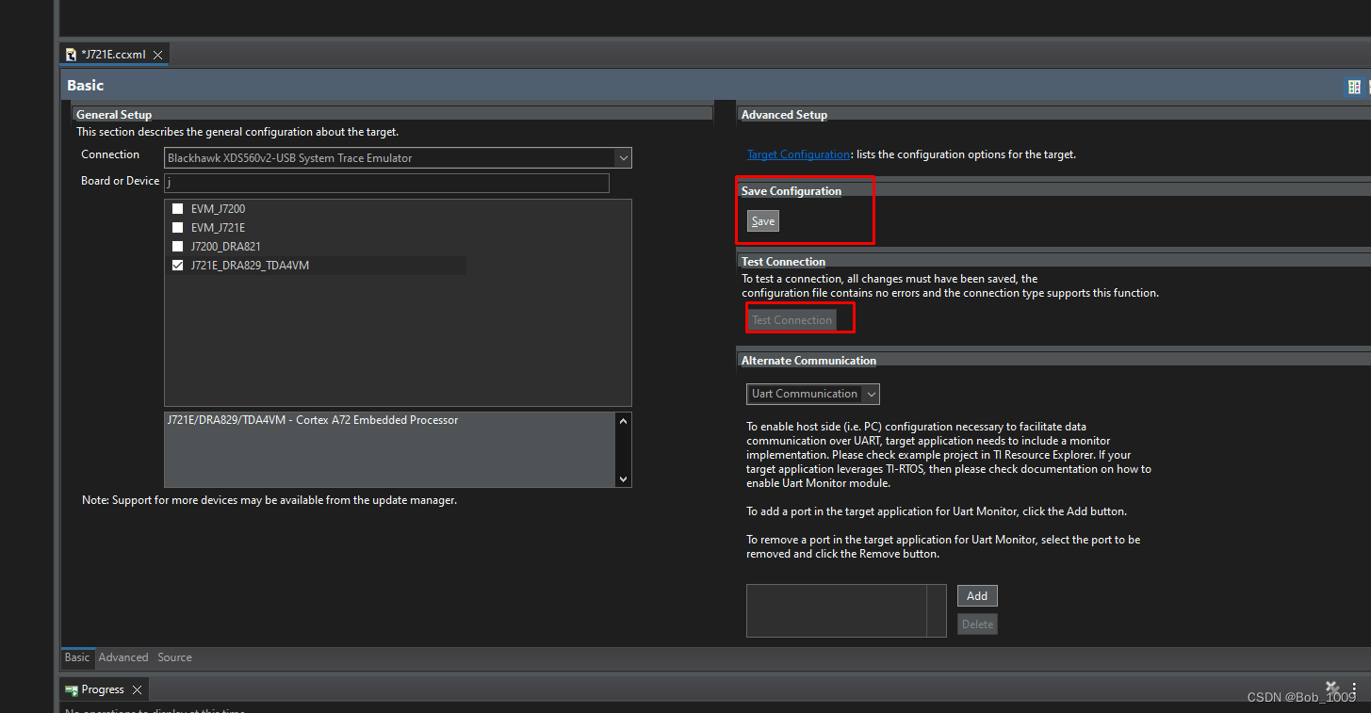Select the Progress tab
The image size is (1371, 713).
click(103, 689)
